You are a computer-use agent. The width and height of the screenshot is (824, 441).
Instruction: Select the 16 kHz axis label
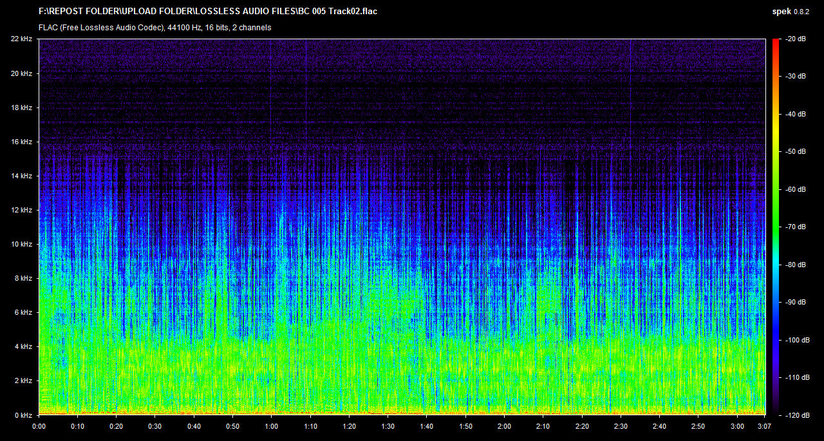point(21,142)
